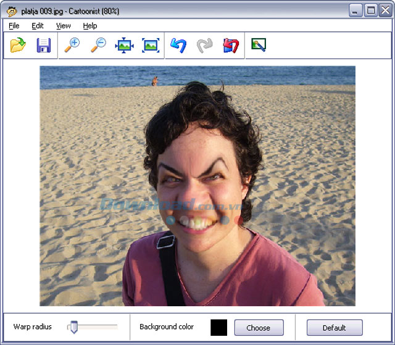This screenshot has width=395, height=345.
Task: Click the picture-with-brush toolbar icon
Action: [259, 45]
